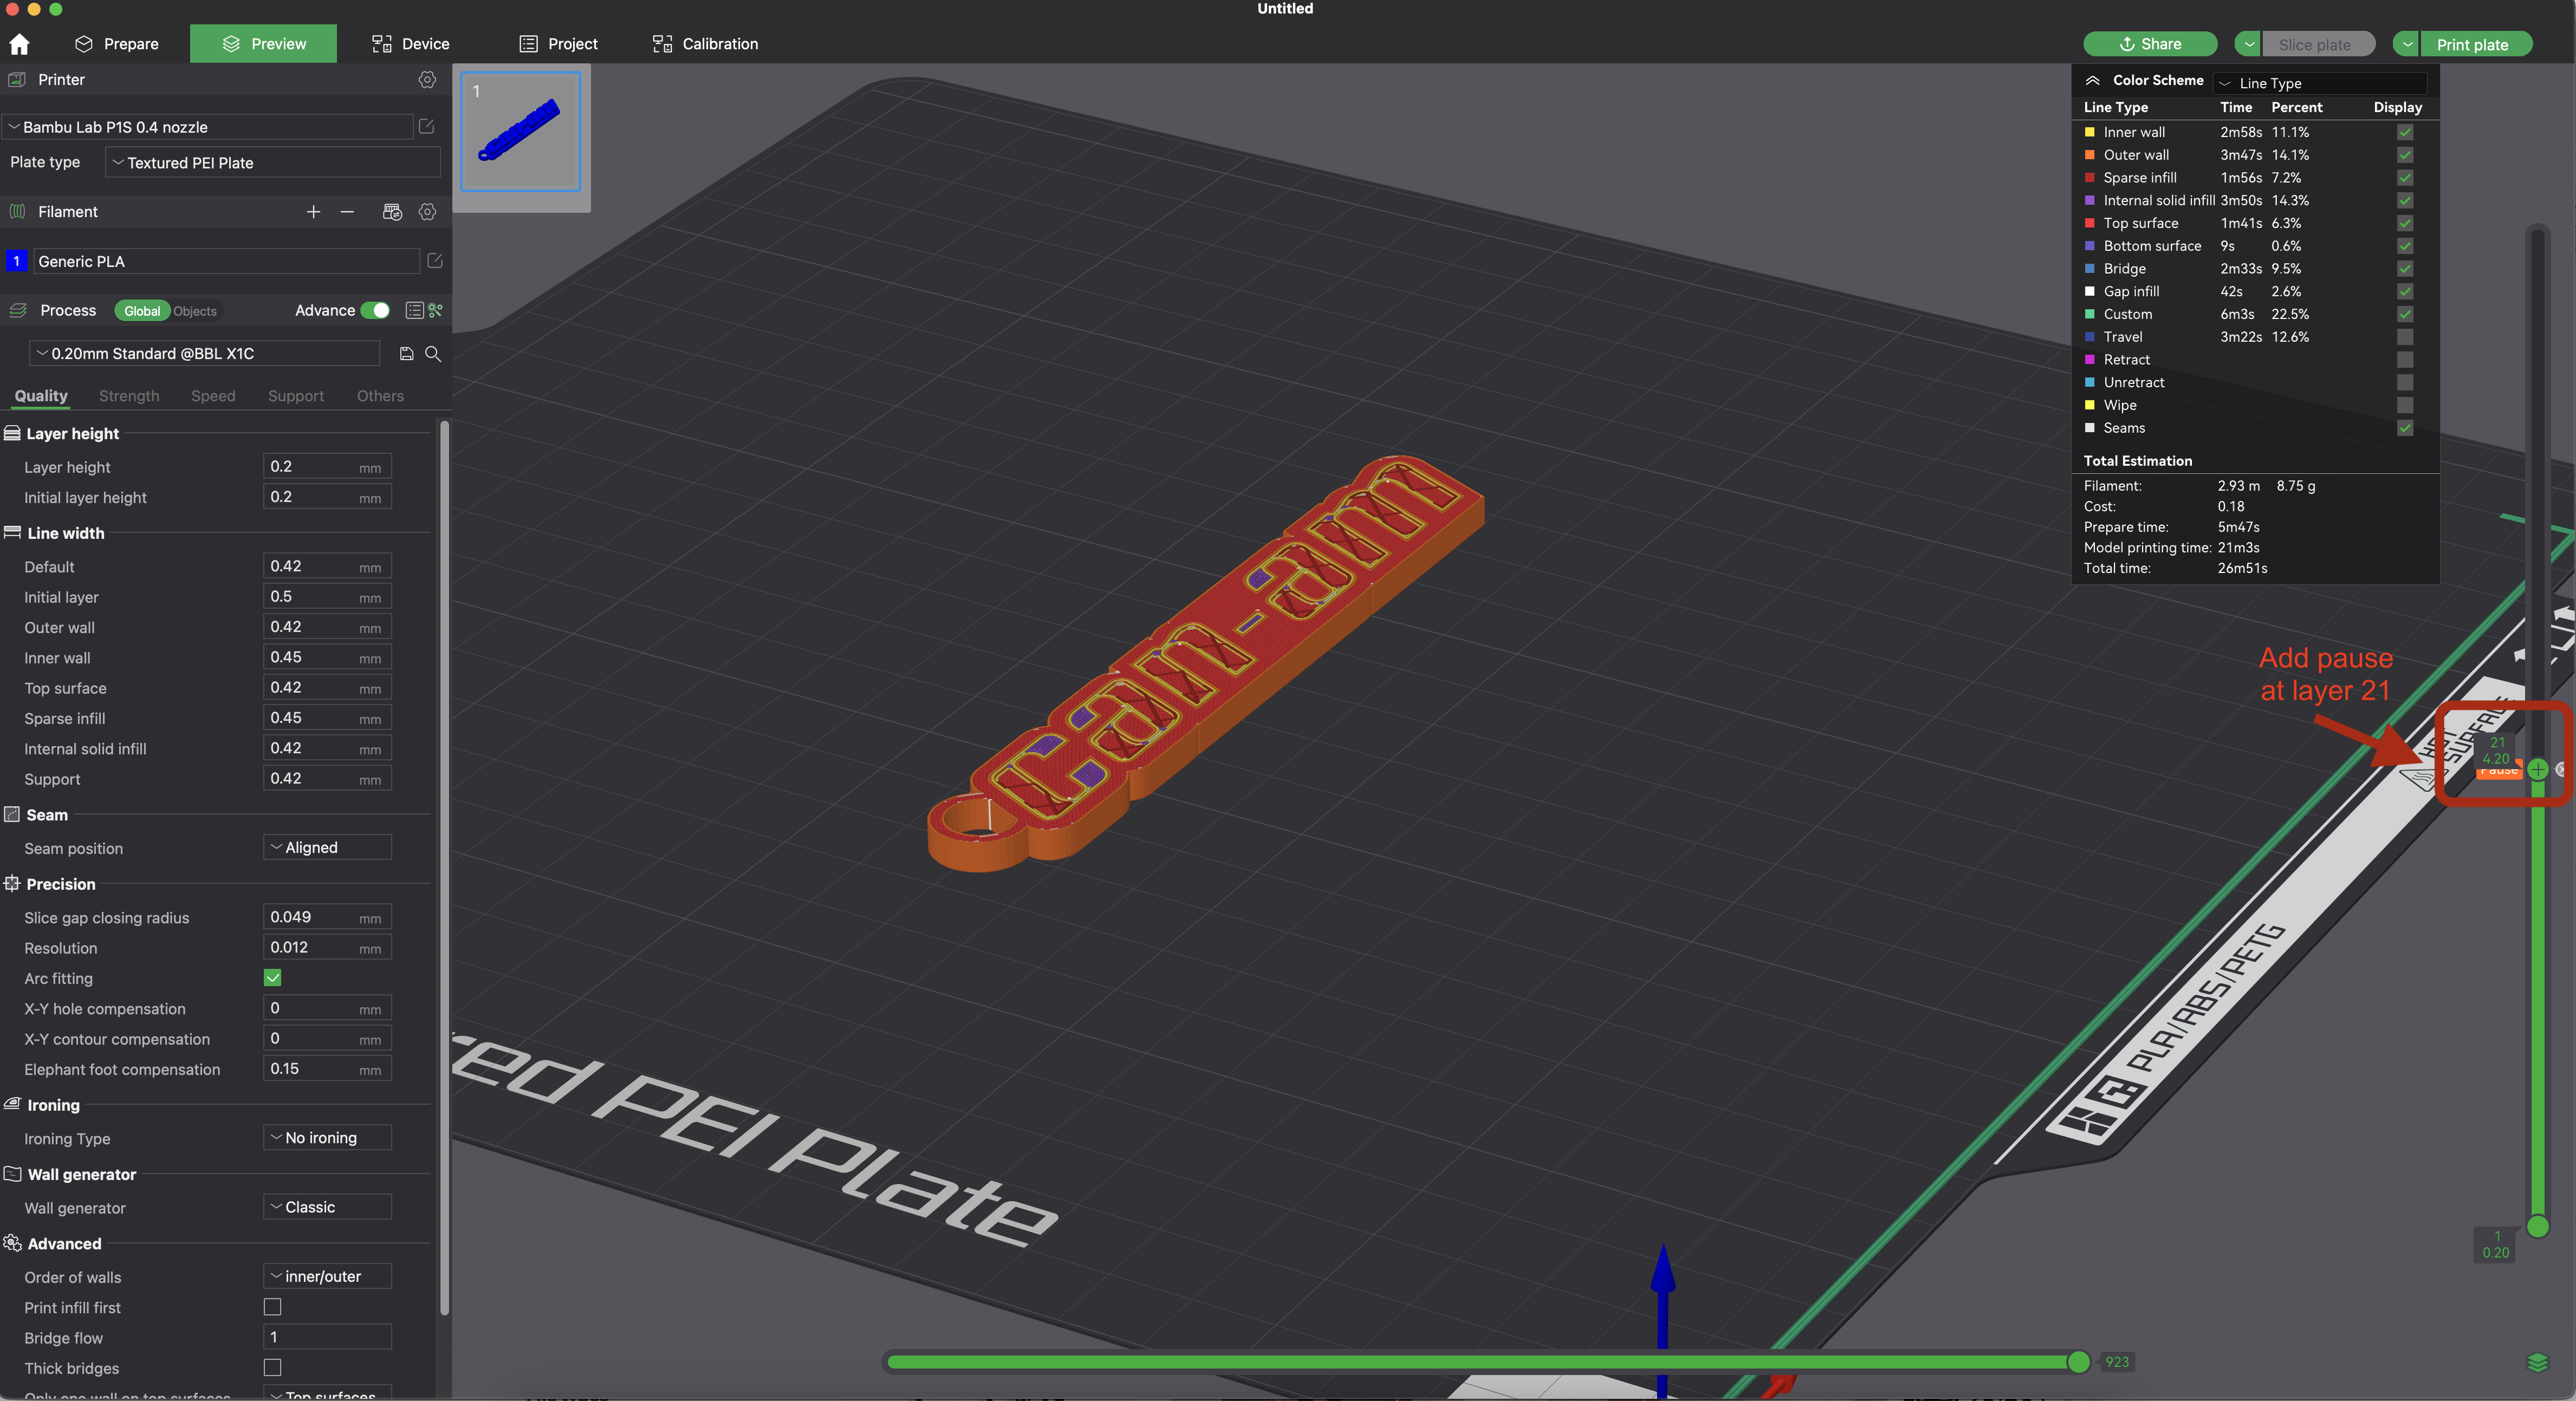Enable Print infill first checkbox
Image resolution: width=2576 pixels, height=1401 pixels.
point(272,1307)
